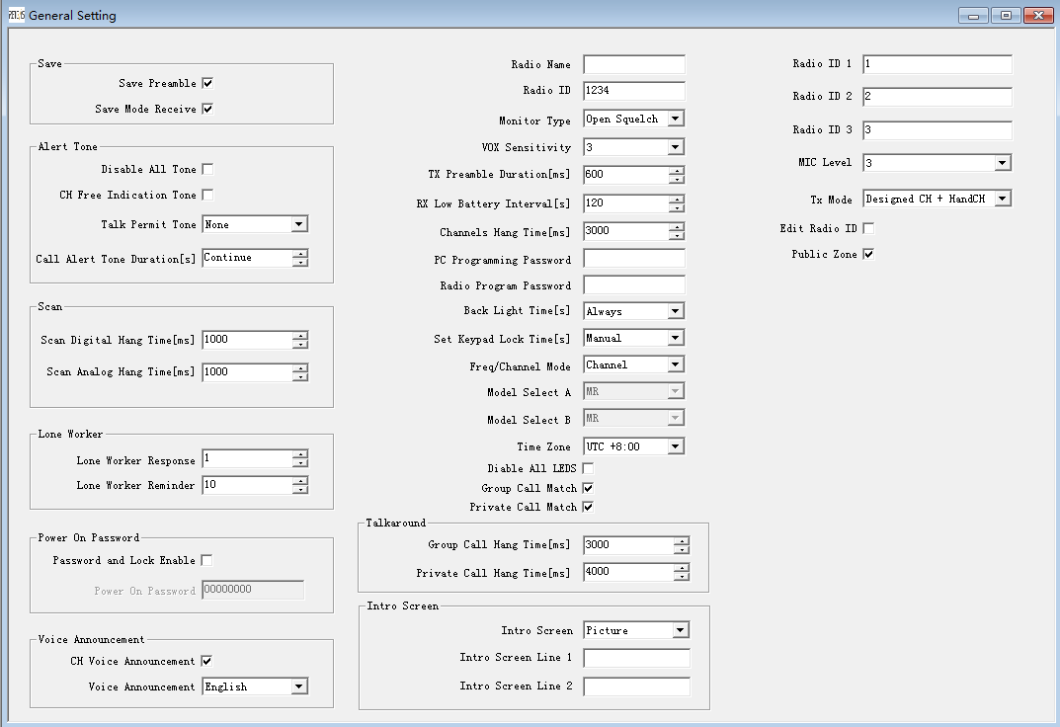Image resolution: width=1060 pixels, height=727 pixels.
Task: Open the Time Zone dropdown
Action: (x=675, y=446)
